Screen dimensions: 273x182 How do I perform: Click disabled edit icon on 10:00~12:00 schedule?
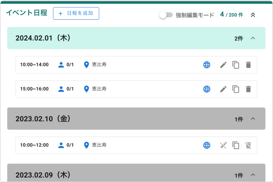pos(224,145)
